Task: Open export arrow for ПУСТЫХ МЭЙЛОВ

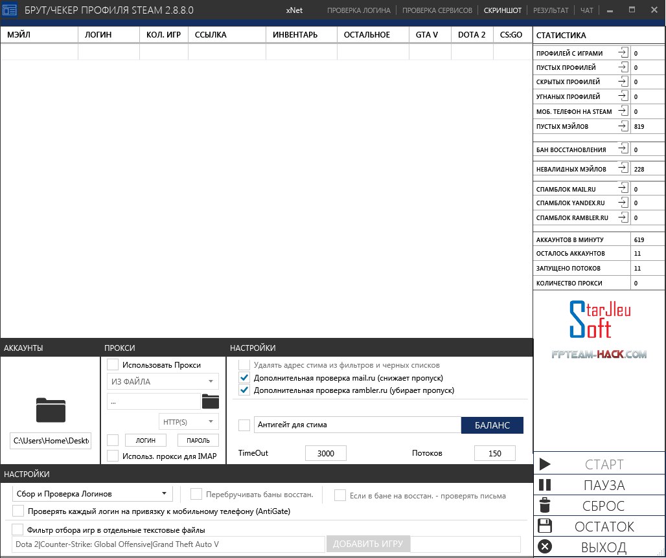Action: click(x=623, y=126)
